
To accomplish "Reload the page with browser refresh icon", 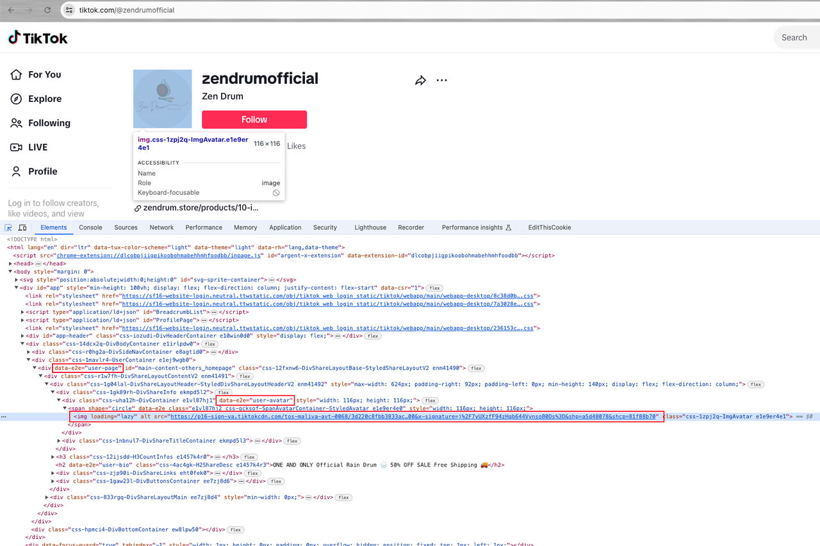I will coord(47,10).
